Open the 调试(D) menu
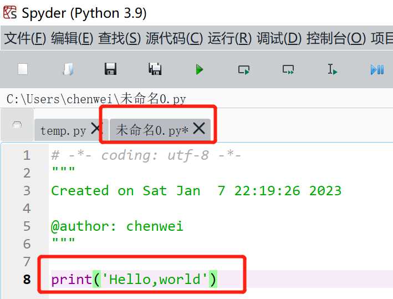The height and width of the screenshot is (299, 393). (x=279, y=38)
